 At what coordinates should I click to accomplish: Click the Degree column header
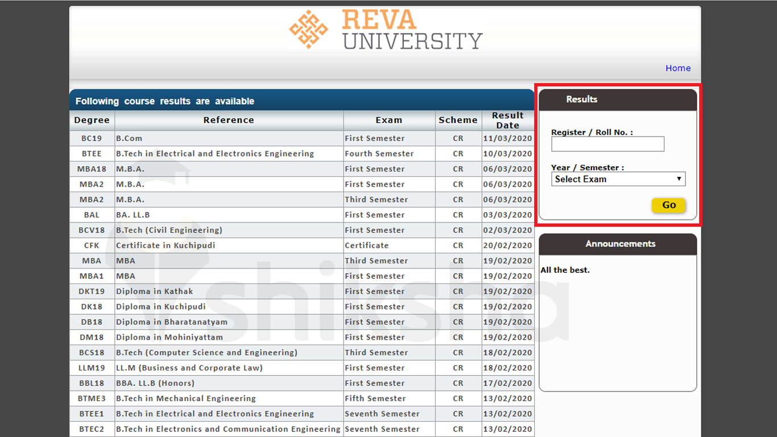(92, 120)
